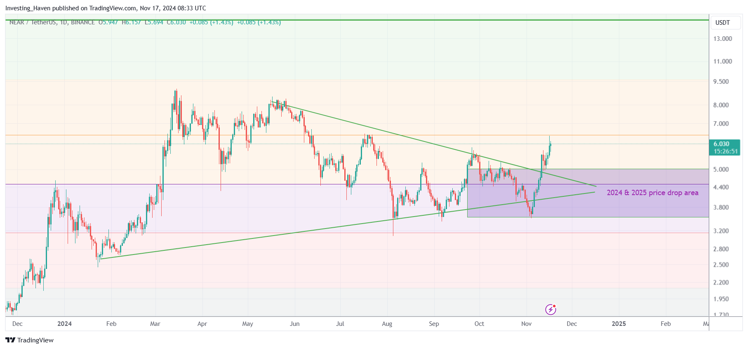
Task: Click the USDT currency label
Action: point(722,23)
